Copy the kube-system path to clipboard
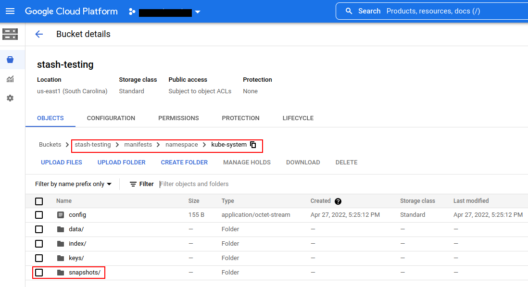This screenshot has width=528, height=287. [253, 145]
